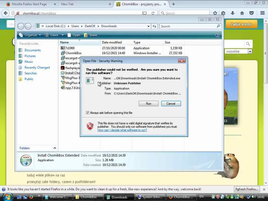The width and height of the screenshot is (268, 201).
Task: Open Music favorite link
Action: point(29,62)
